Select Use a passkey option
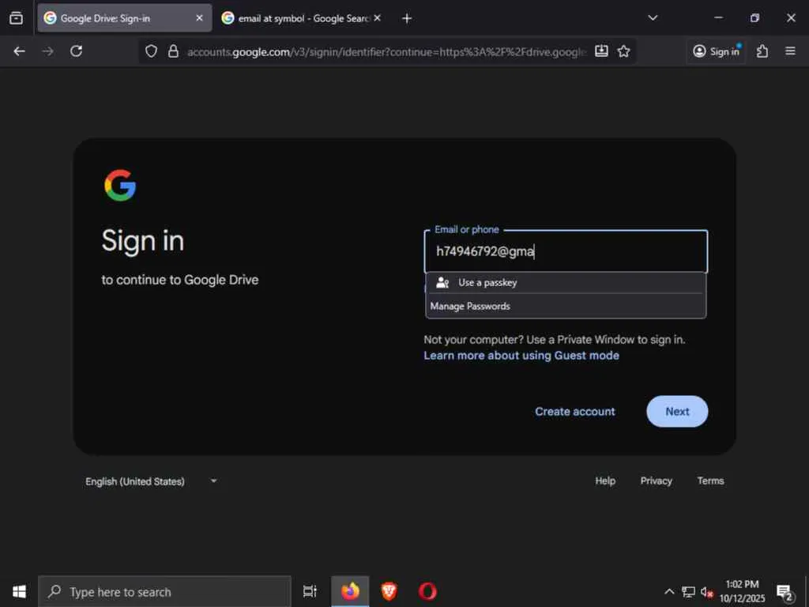Image resolution: width=809 pixels, height=607 pixels. [566, 283]
